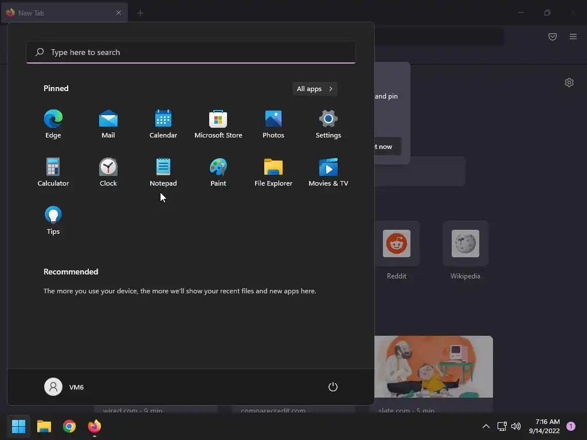Open the Tips app

53,221
